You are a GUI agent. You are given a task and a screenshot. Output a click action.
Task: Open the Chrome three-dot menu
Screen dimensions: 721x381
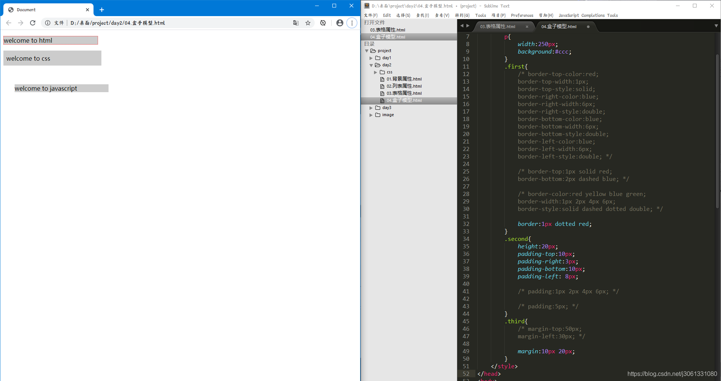[352, 23]
